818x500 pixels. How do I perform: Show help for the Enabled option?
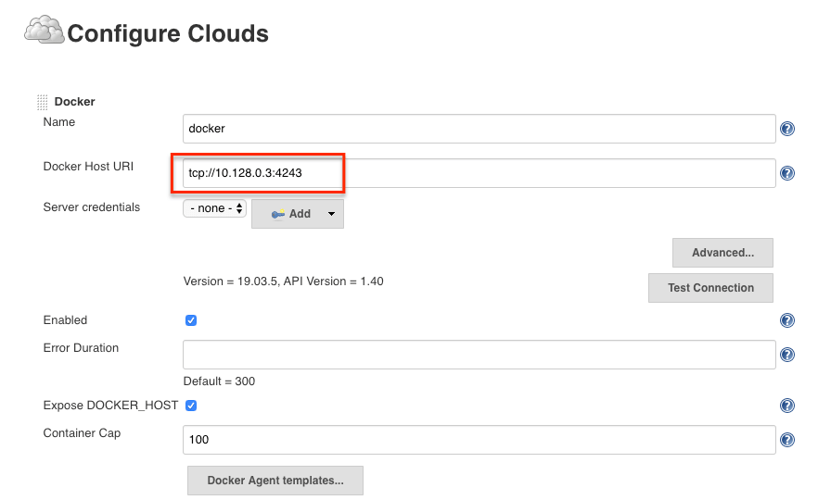(787, 320)
